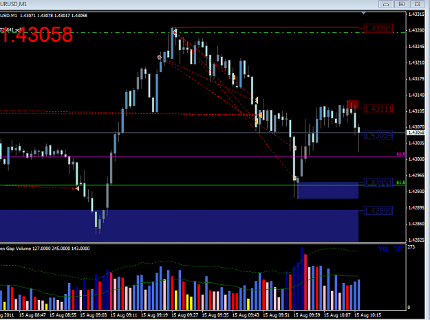Click the 1.43315 level on the price scale
Image resolution: width=430 pixels, height=320 pixels.
click(416, 14)
